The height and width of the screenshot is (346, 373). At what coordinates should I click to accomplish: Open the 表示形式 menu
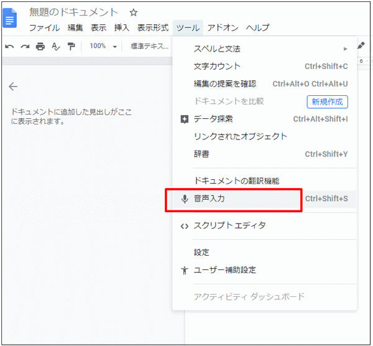[x=153, y=28]
